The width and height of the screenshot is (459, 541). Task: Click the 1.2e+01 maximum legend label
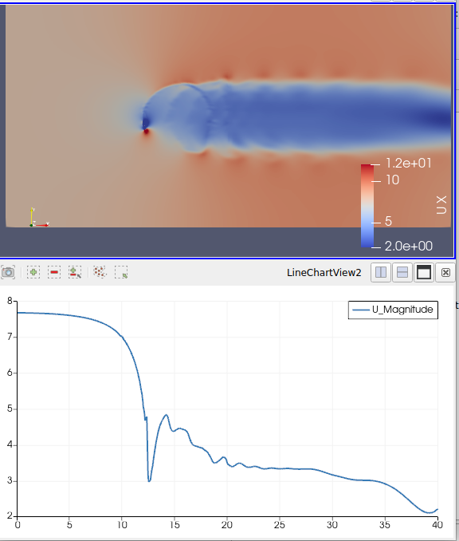pos(409,164)
